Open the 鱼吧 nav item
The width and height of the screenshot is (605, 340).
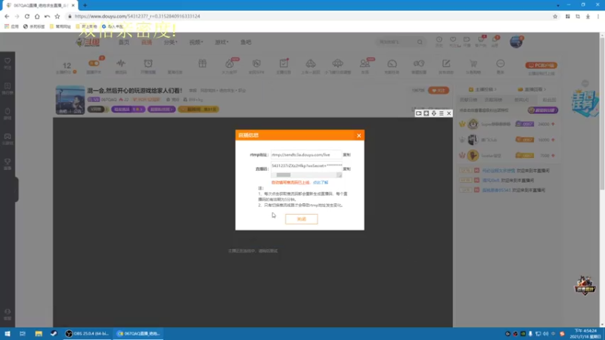tap(246, 42)
